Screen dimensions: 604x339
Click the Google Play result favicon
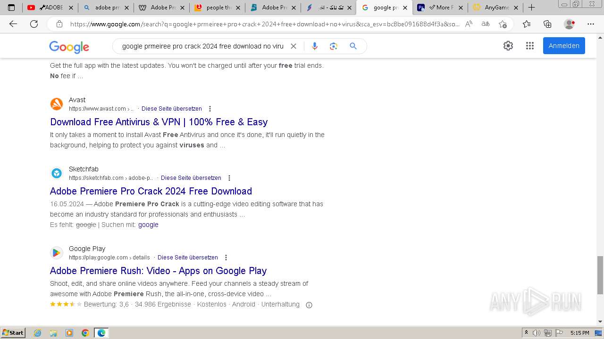click(x=57, y=253)
